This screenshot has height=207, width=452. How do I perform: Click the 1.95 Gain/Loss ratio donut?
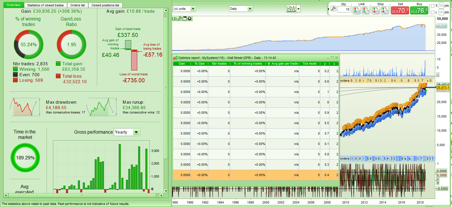point(71,44)
